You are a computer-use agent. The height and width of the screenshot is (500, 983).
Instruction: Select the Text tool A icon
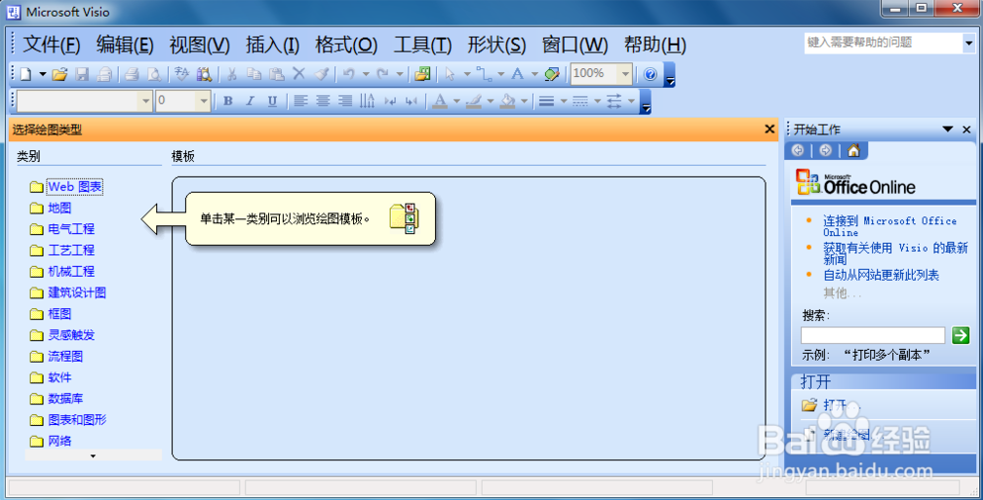point(517,74)
